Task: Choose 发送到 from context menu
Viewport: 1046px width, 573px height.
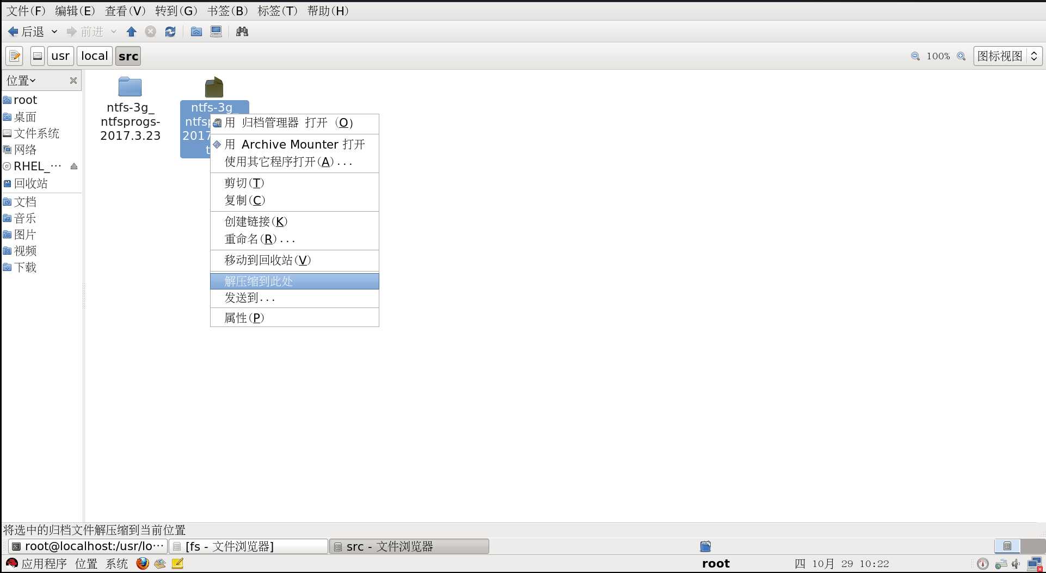Action: pyautogui.click(x=294, y=298)
